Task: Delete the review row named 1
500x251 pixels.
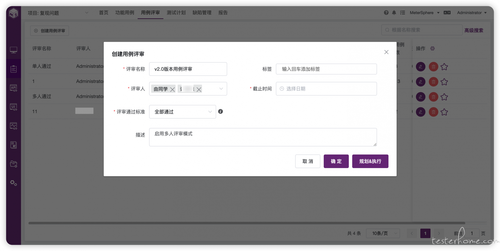Action: [x=433, y=82]
